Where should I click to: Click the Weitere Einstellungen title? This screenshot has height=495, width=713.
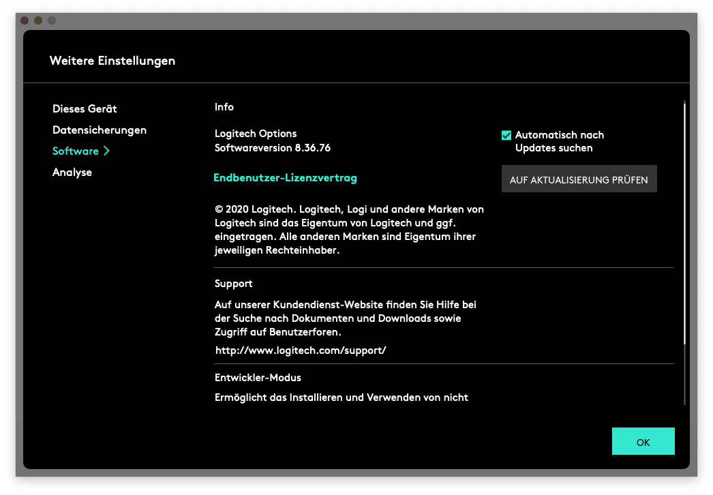[112, 61]
